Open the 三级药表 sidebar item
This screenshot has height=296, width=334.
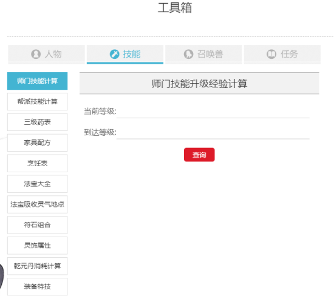coord(37,122)
